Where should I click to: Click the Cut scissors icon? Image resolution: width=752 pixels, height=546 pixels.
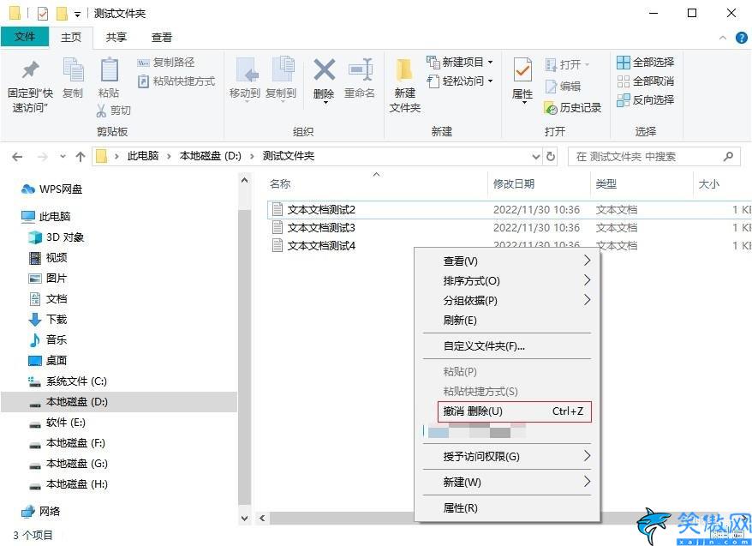point(101,111)
